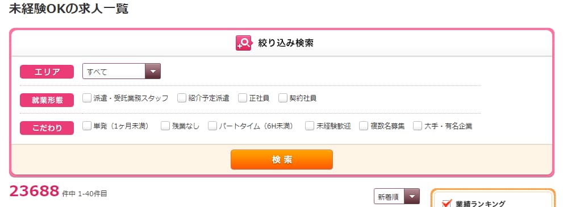Tick the 正社員 checkbox
Screen dimensions: 563x207
(x=243, y=98)
